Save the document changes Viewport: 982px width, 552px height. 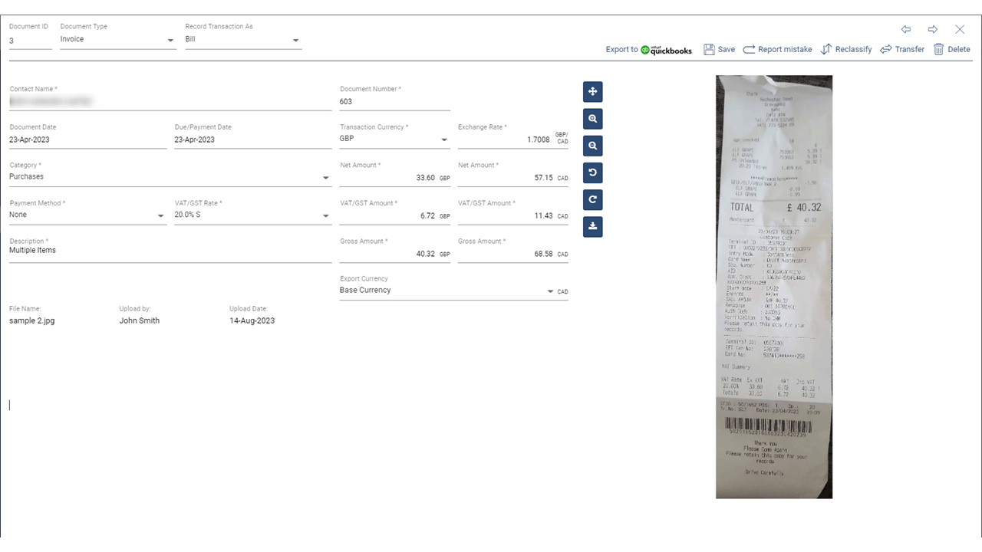(719, 49)
